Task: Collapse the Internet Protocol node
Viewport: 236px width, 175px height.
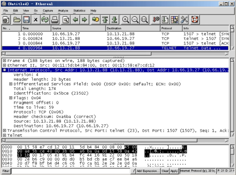Action: coord(5,70)
